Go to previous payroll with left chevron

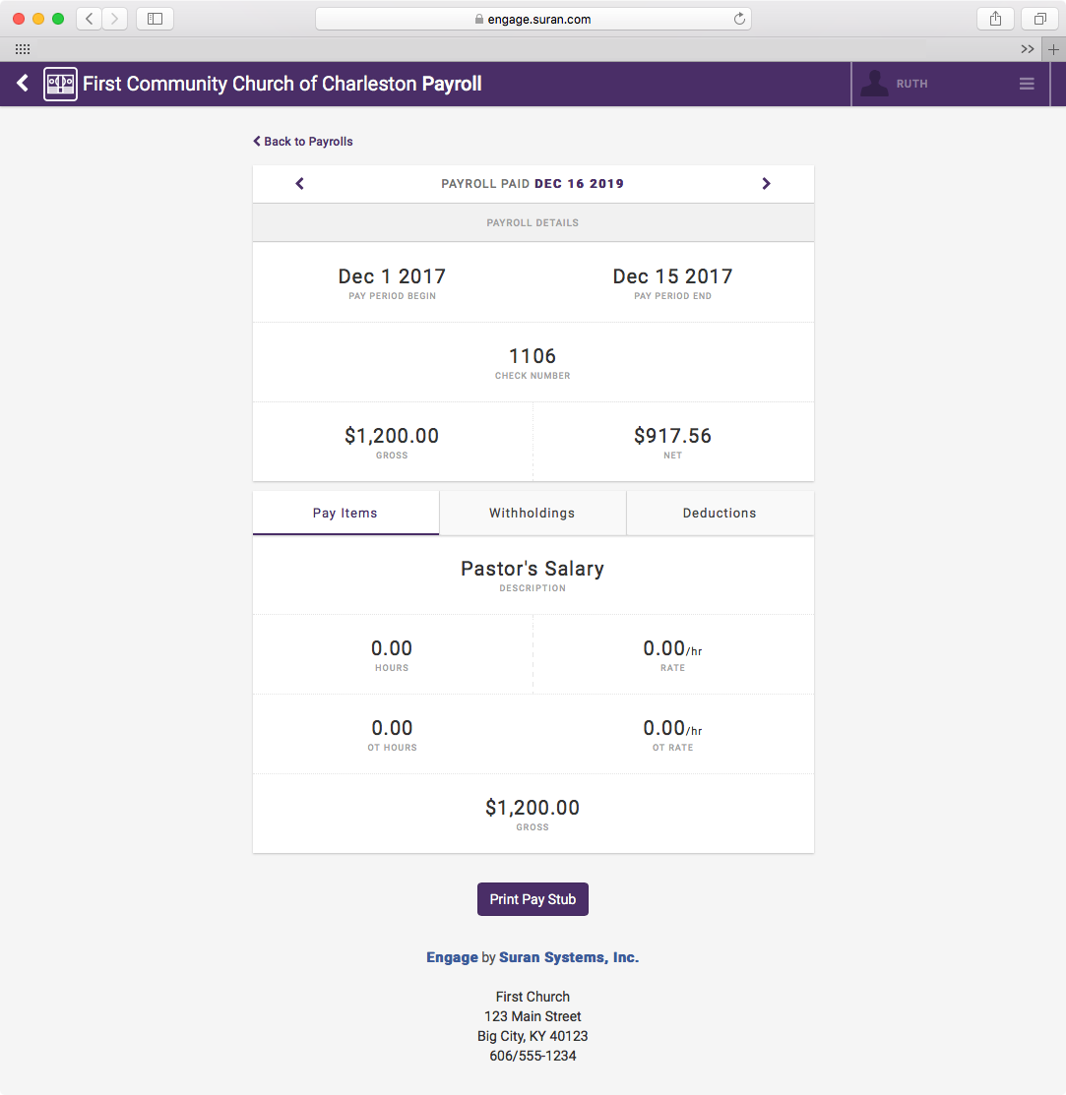tap(300, 183)
